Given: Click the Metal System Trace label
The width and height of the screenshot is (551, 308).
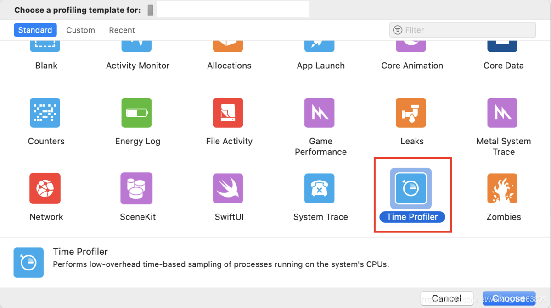Looking at the screenshot, I should [x=504, y=147].
